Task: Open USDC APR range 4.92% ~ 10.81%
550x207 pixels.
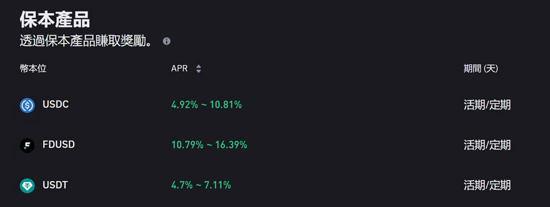Action: coord(206,105)
